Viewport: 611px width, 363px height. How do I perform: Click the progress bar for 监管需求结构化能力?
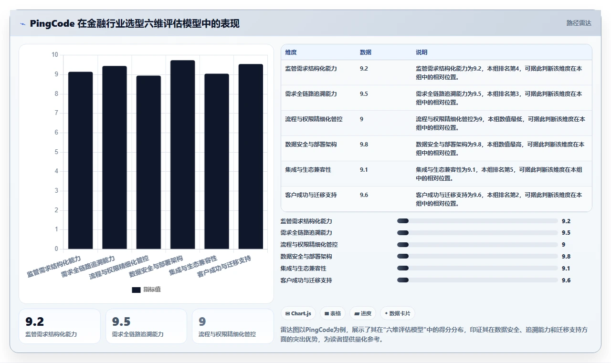pos(477,221)
